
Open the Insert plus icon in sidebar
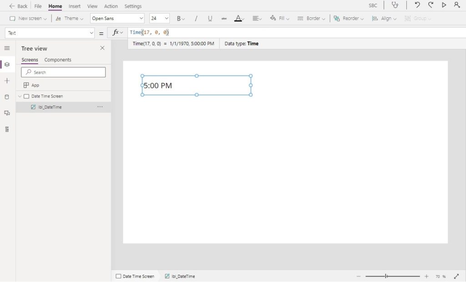7,81
